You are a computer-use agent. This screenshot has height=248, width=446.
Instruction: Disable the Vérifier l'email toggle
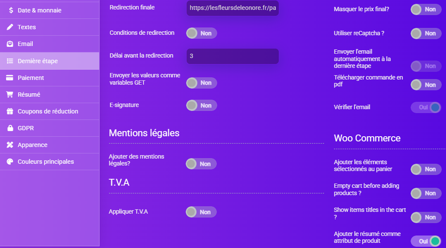[426, 107]
